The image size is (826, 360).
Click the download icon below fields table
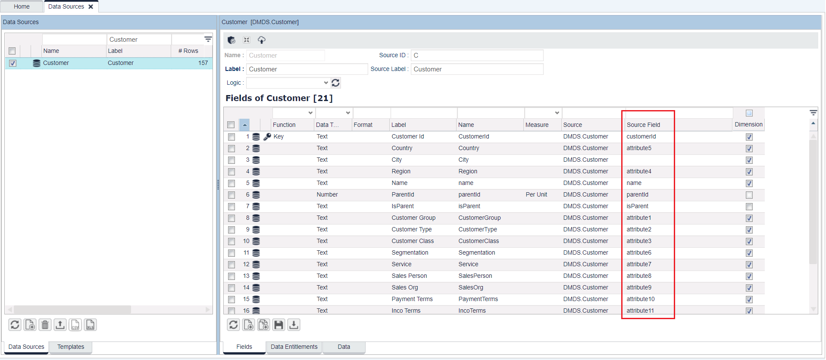294,325
